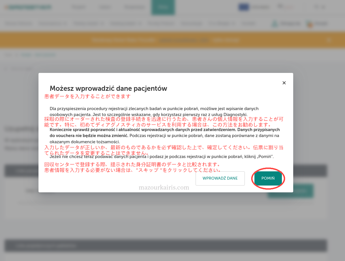This screenshot has width=345, height=261.
Task: Expand the second secondary-navigation item with chevron
Action: pos(53,24)
